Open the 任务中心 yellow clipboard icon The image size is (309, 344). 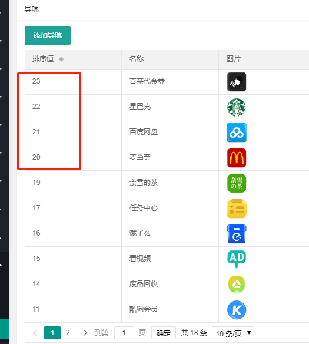point(237,209)
